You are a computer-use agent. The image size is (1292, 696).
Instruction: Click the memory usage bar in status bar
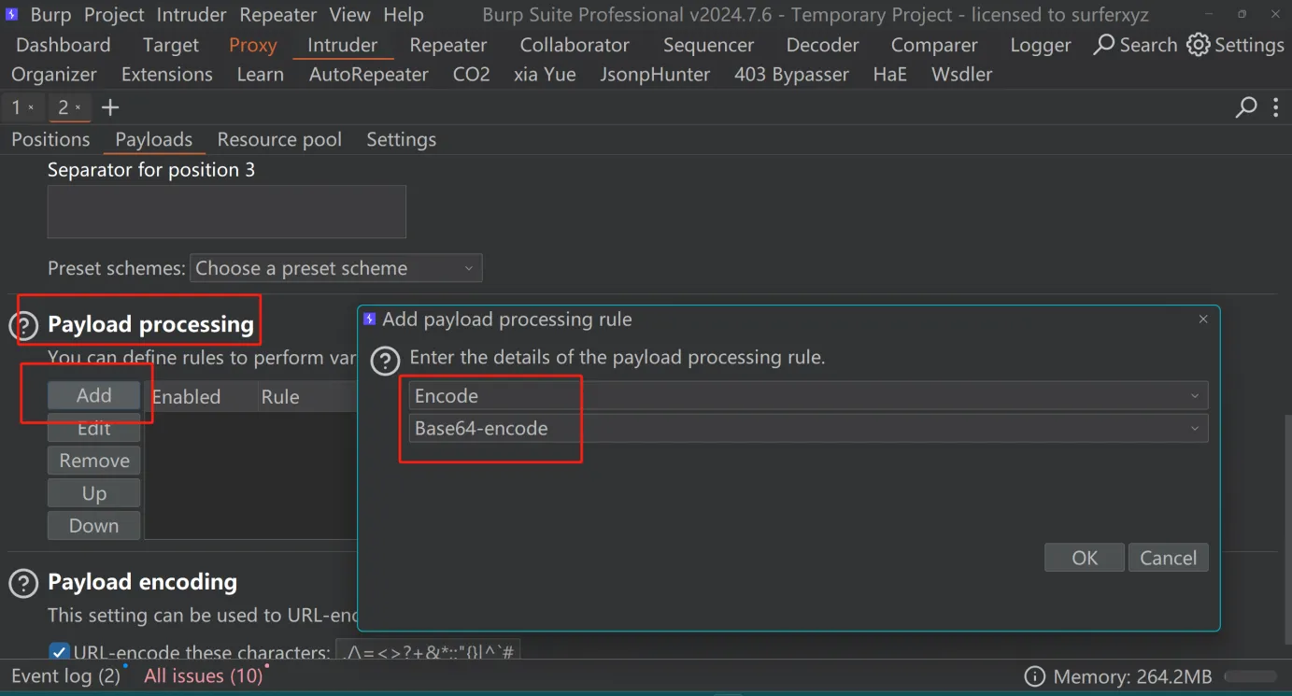coord(1250,676)
